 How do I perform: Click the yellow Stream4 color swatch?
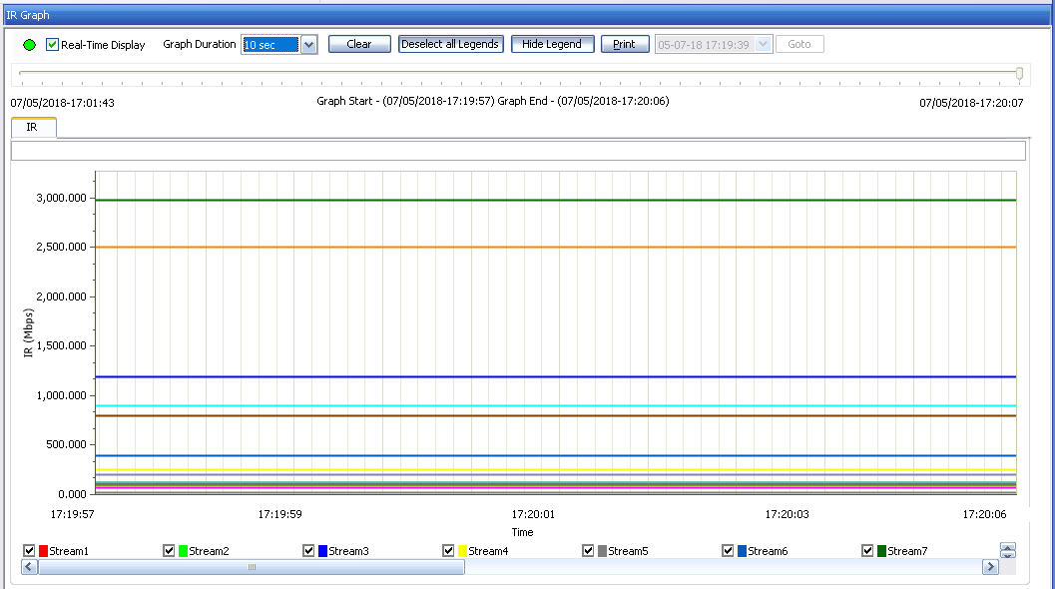coord(463,551)
